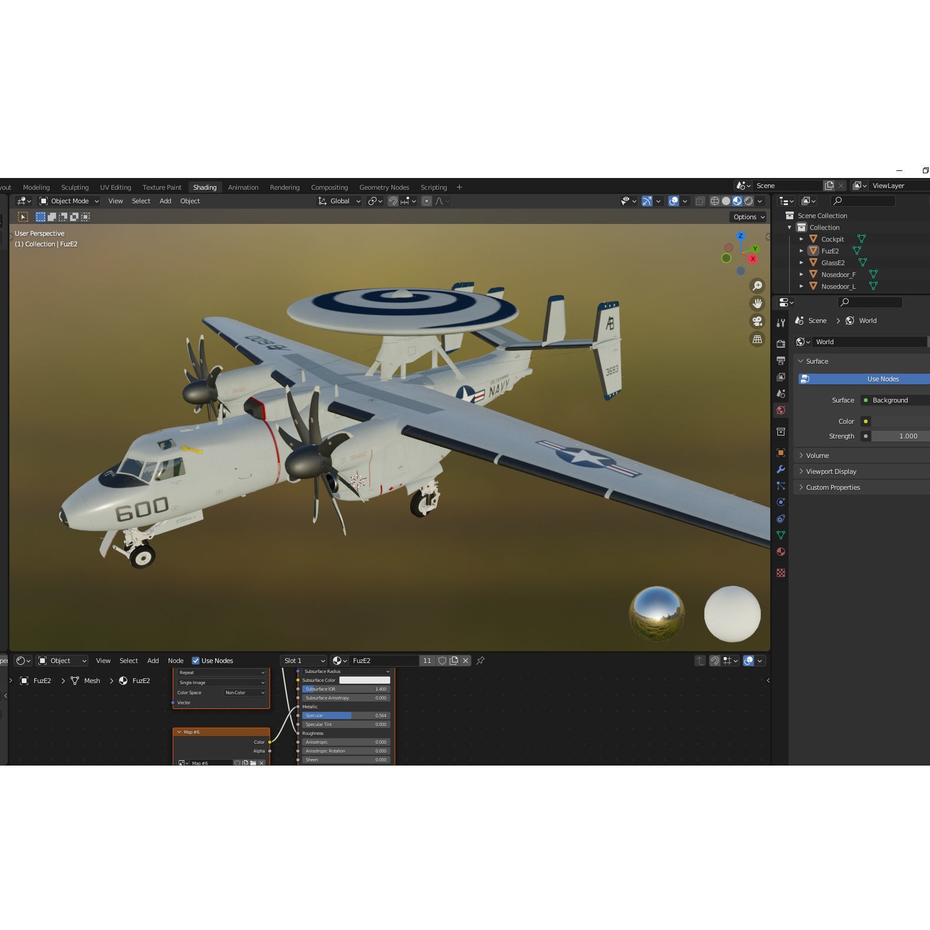Image resolution: width=930 pixels, height=930 pixels.
Task: Collapse the Collection in outliner
Action: [790, 227]
